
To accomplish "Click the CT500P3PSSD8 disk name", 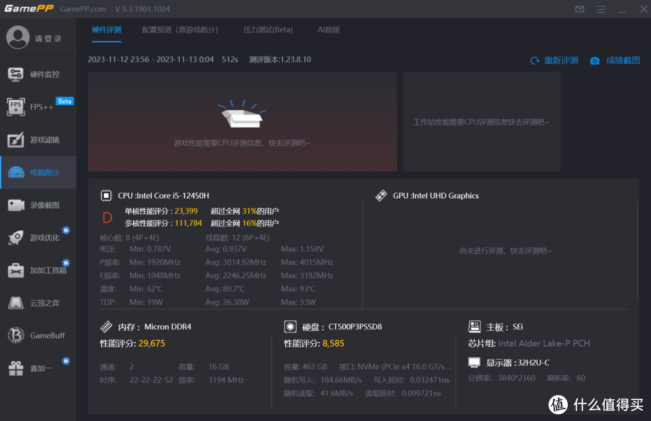I will coord(355,327).
